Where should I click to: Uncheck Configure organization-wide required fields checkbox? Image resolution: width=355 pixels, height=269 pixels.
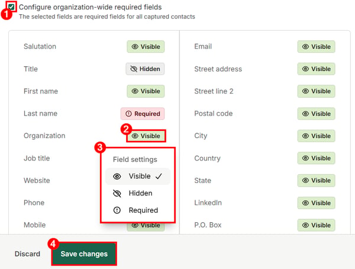11,7
